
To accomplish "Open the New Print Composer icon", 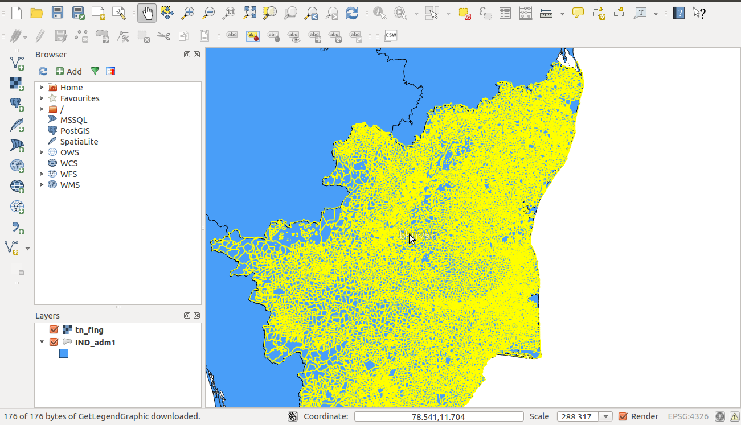I will 99,13.
